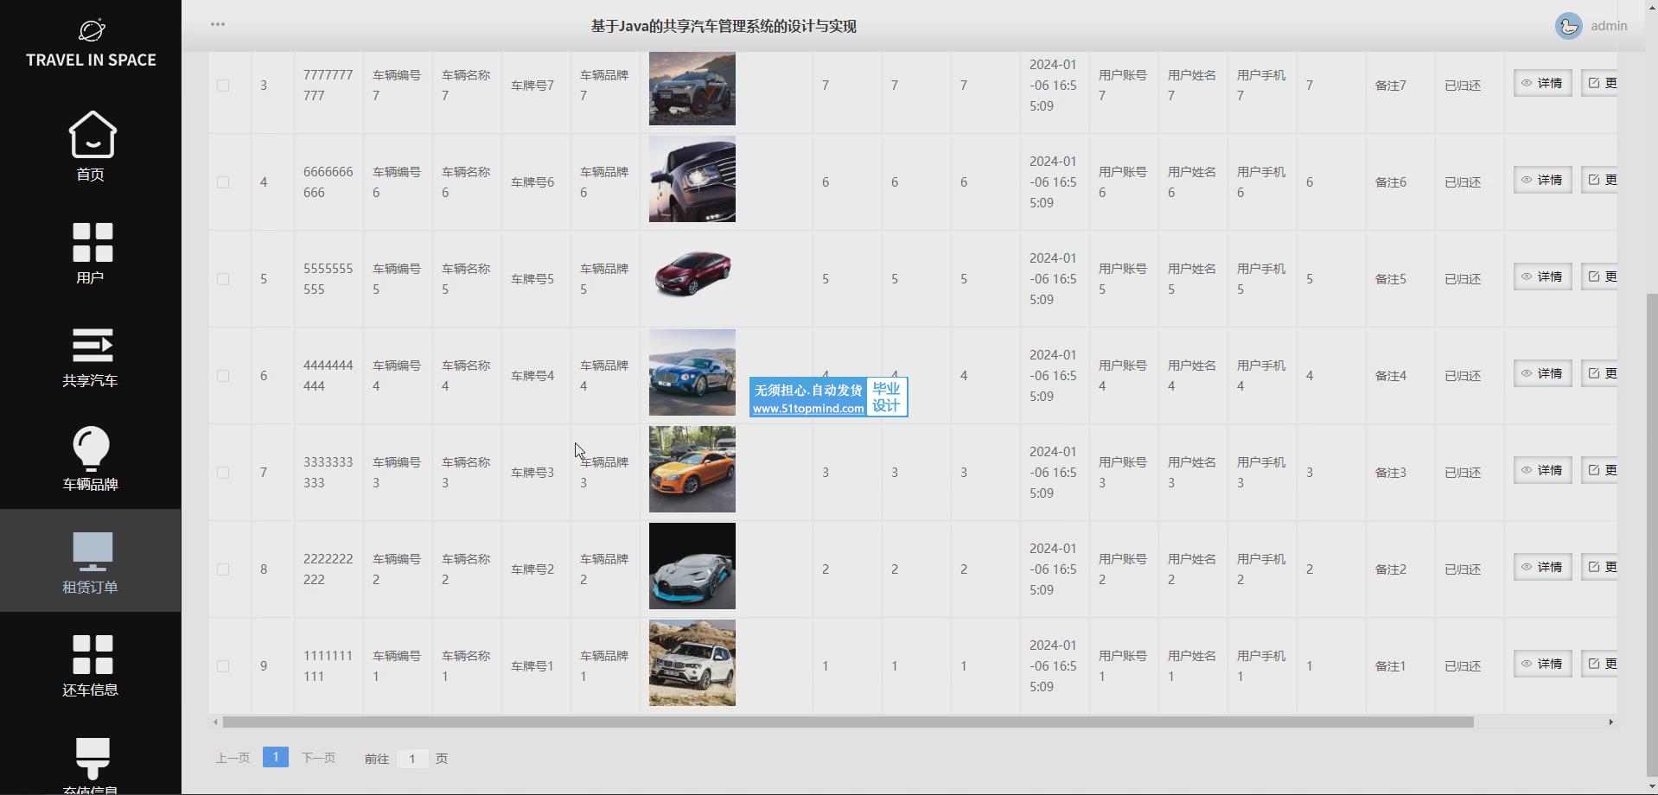The height and width of the screenshot is (795, 1658).
Task: Click 车辆编号 4 cell
Action: coord(397,376)
